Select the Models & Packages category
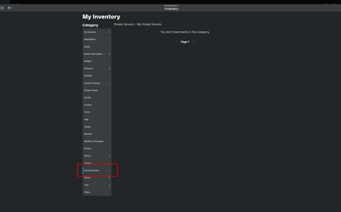 pyautogui.click(x=93, y=141)
